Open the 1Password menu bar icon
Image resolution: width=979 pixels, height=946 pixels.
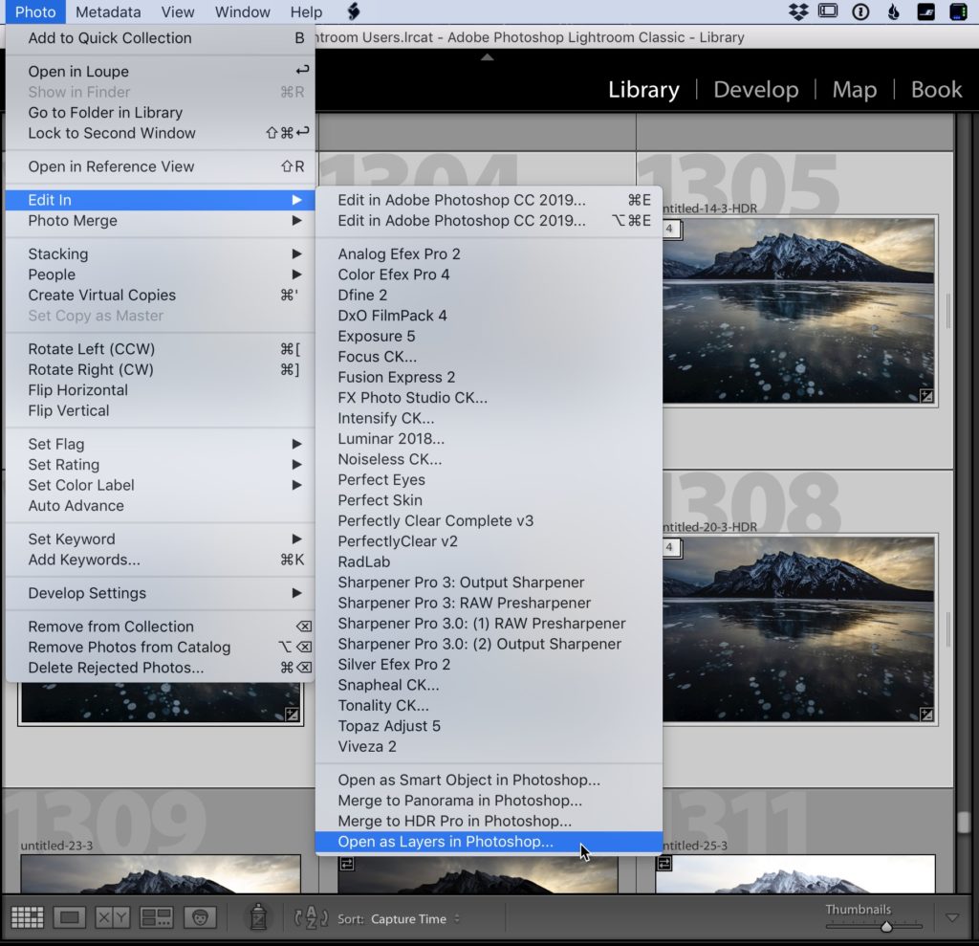click(x=860, y=11)
